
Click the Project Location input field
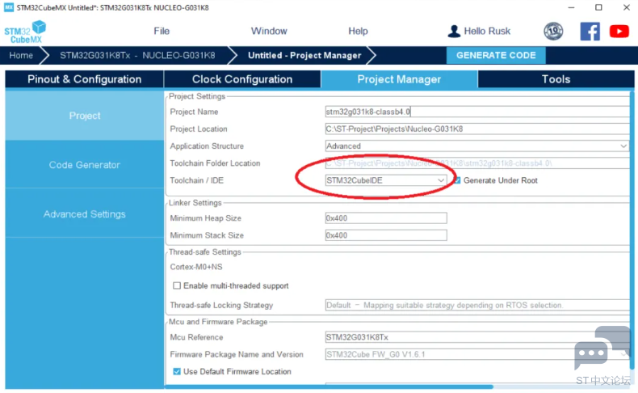pos(476,129)
